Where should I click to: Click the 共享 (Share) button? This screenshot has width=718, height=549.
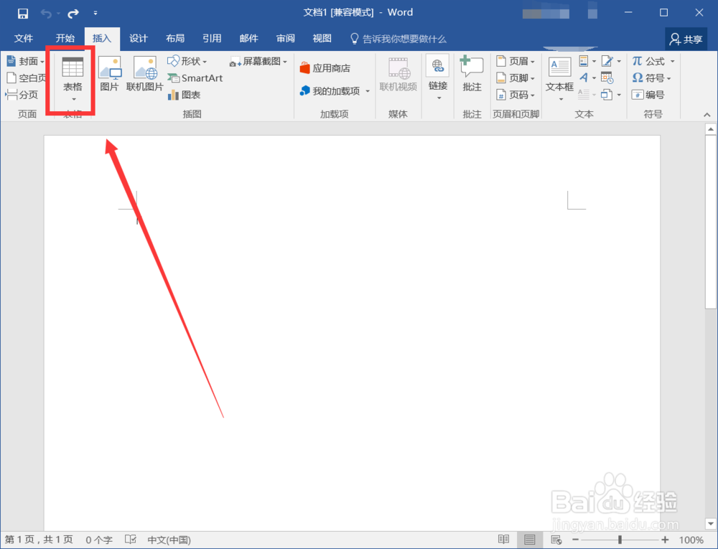[x=686, y=39]
